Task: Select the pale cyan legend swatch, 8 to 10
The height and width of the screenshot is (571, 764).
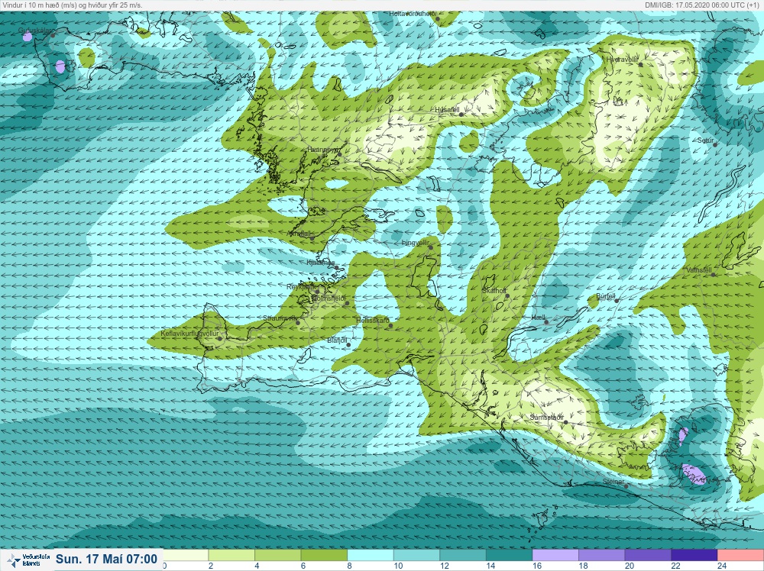Action: tap(371, 556)
